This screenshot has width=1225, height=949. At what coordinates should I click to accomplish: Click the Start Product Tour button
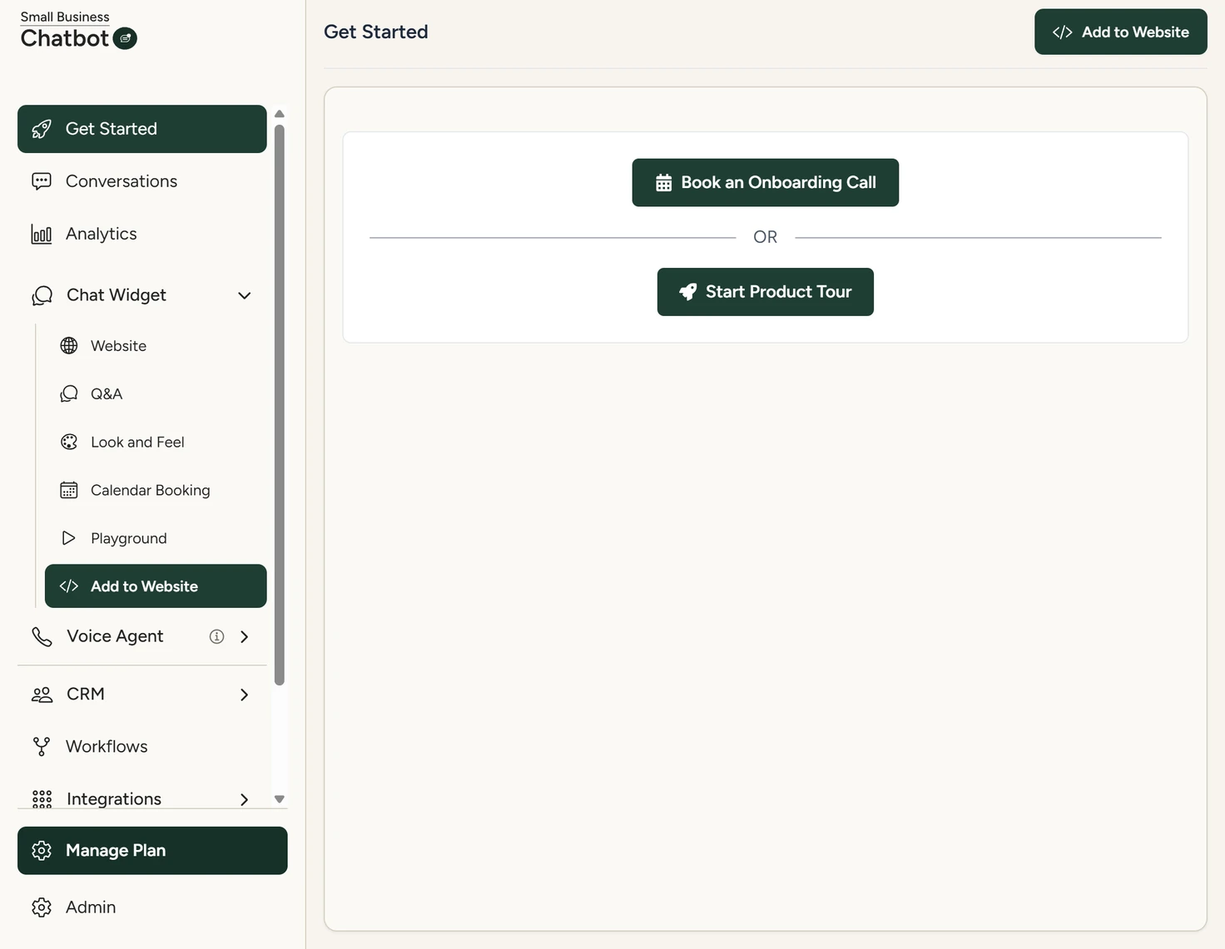tap(766, 292)
